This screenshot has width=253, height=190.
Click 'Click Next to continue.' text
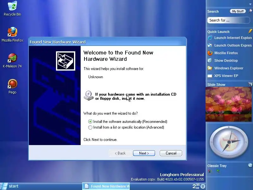[x=100, y=140]
